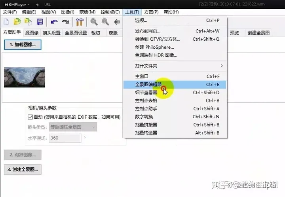This screenshot has width=285, height=197.
Task: Click the Undo arrow icon
Action: pyautogui.click(x=54, y=22)
